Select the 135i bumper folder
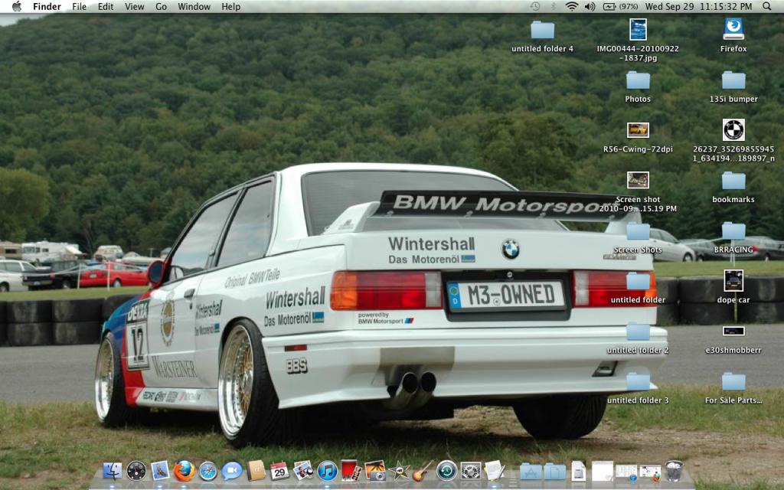Screen dimensions: 784x490 click(733, 80)
